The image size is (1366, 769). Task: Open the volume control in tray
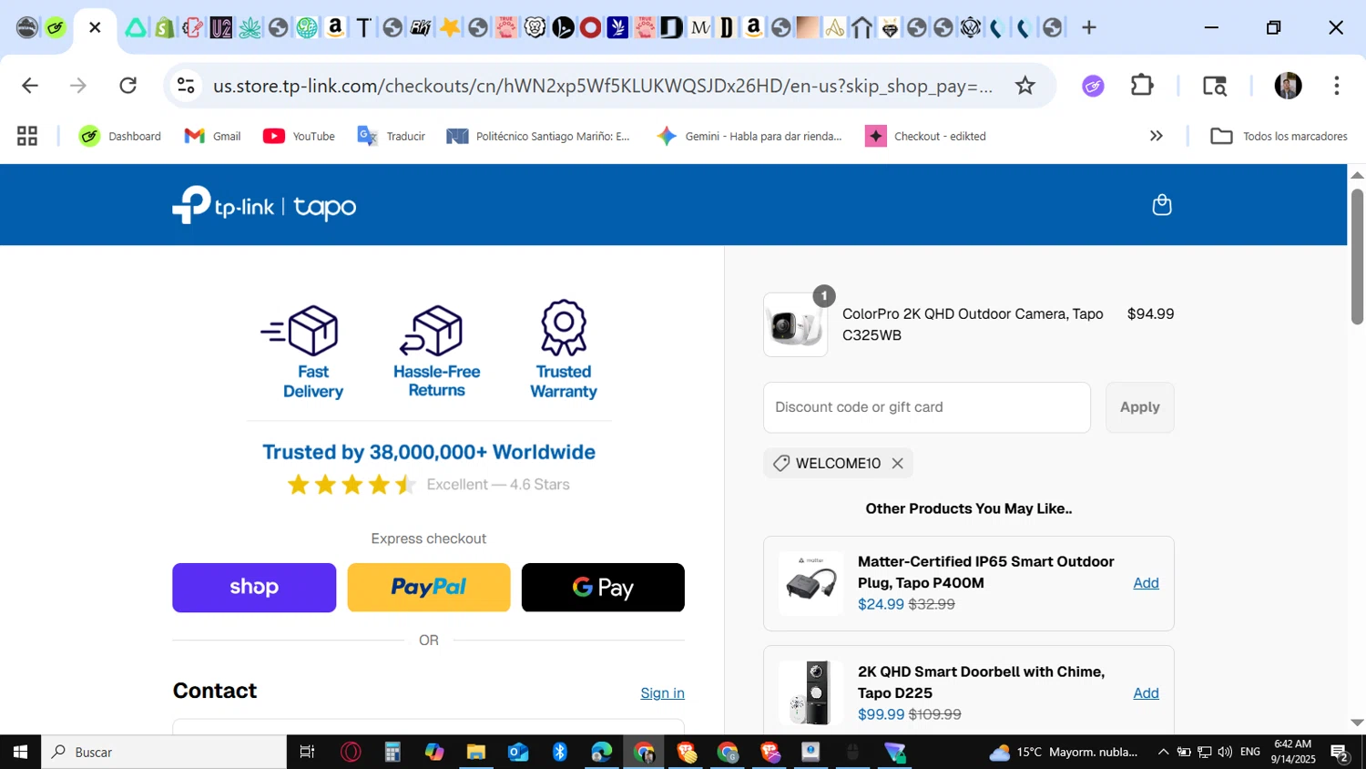[x=1225, y=752]
